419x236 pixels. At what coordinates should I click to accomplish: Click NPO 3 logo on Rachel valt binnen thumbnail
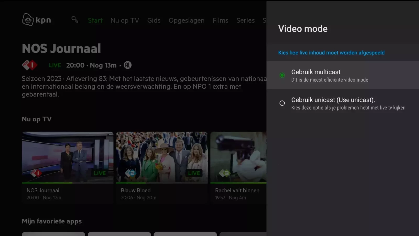pyautogui.click(x=224, y=173)
